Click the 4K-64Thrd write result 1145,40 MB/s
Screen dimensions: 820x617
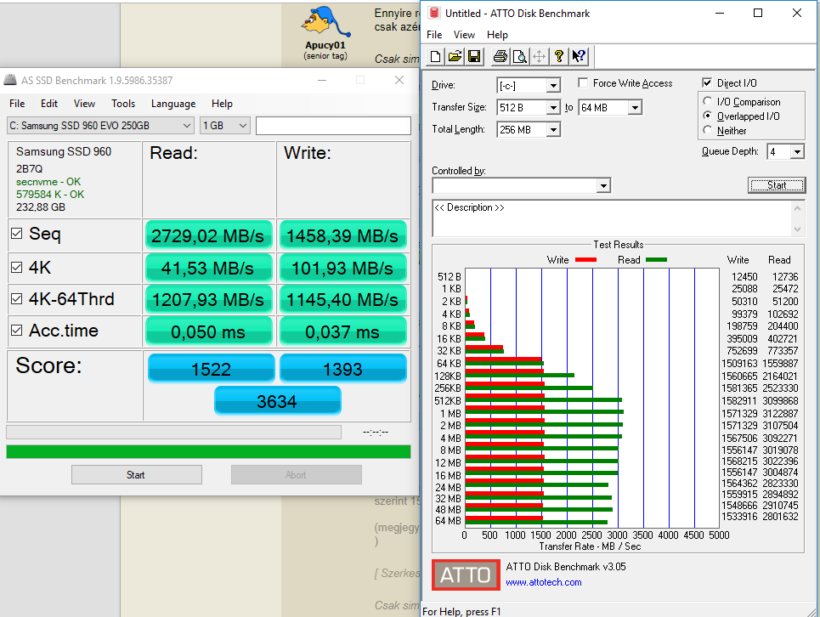(x=342, y=300)
